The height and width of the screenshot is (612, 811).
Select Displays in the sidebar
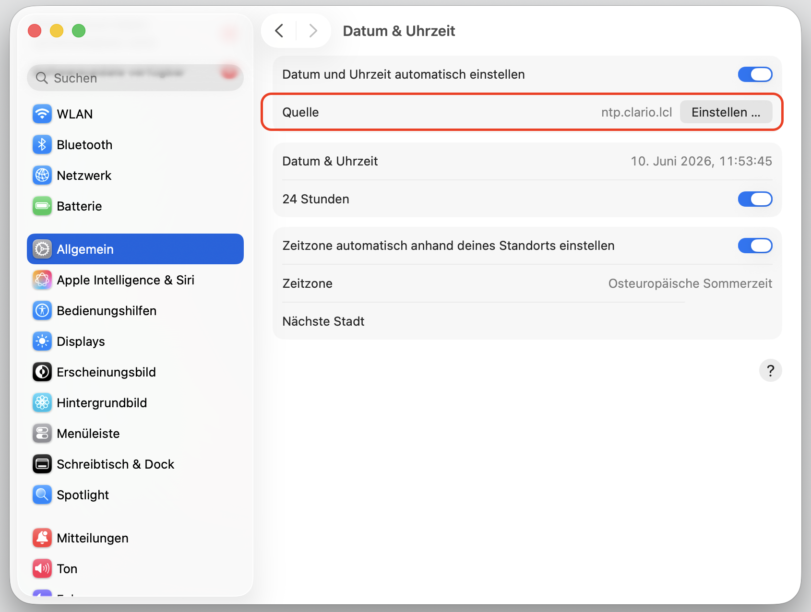(135, 341)
